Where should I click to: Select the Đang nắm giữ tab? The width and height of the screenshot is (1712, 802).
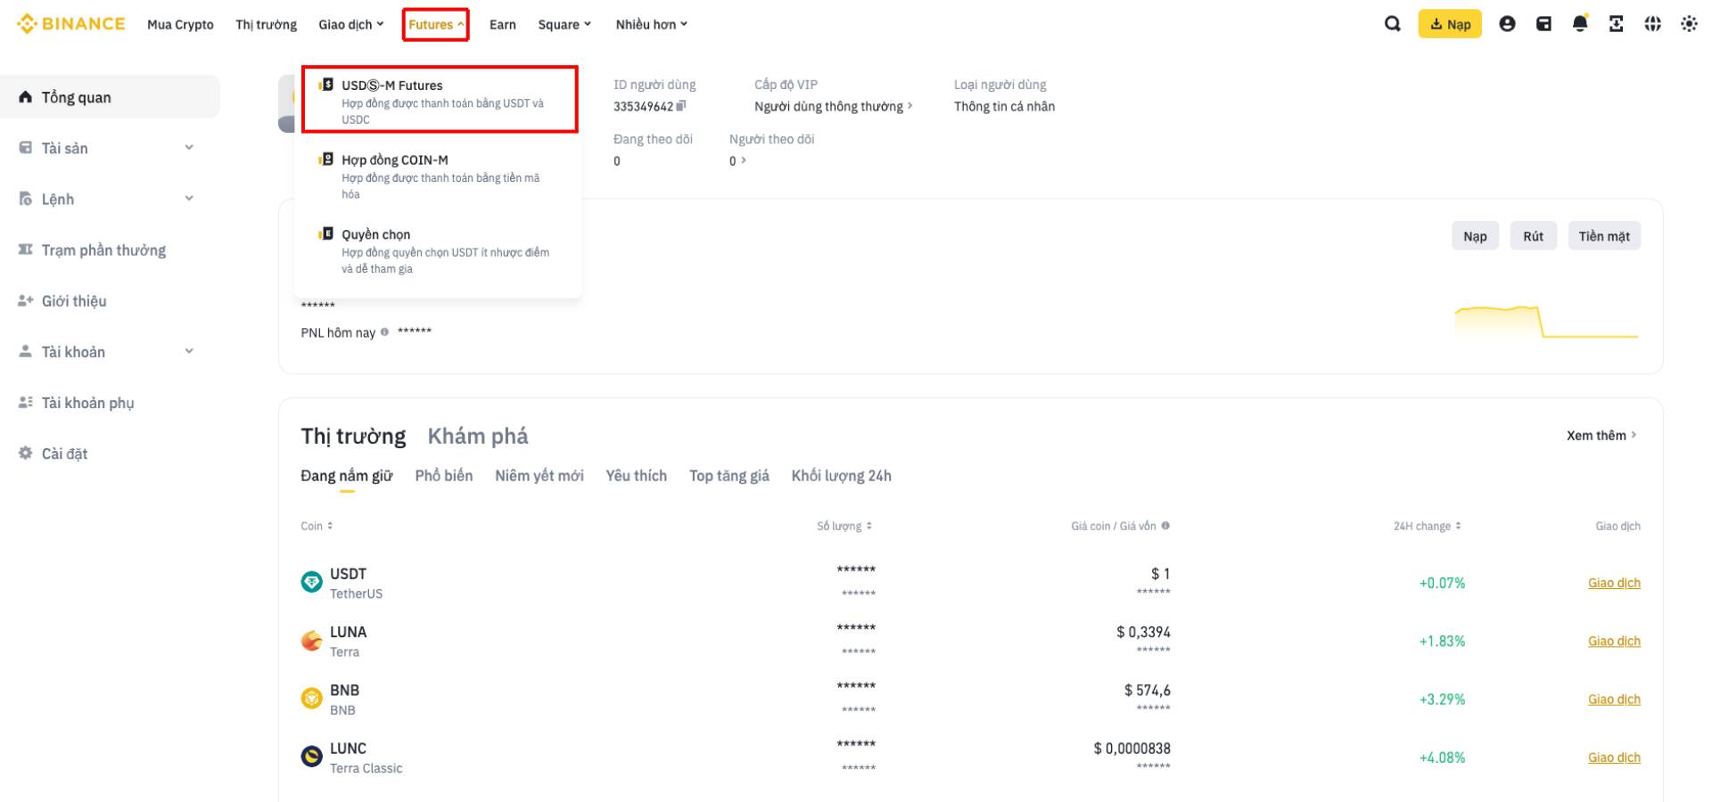click(x=346, y=476)
